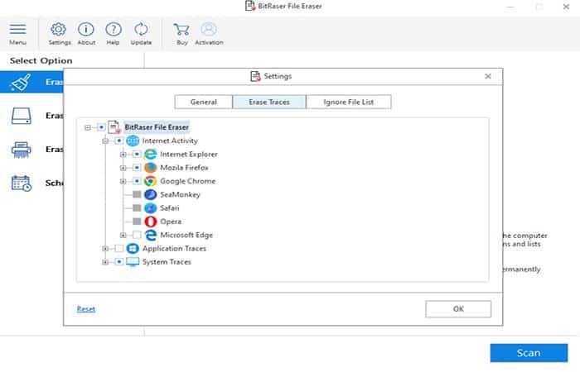
Task: Toggle the BitRaser File Eraser root checkbox
Action: 101,127
